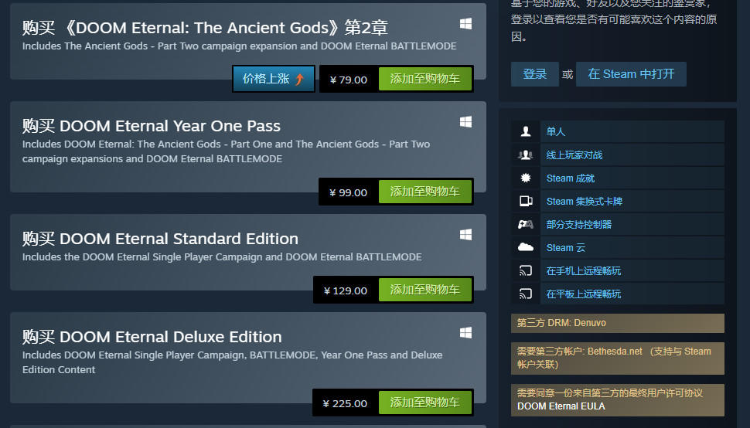Image resolution: width=750 pixels, height=428 pixels.
Task: Click the Steam trading cards icon
Action: pyautogui.click(x=526, y=201)
